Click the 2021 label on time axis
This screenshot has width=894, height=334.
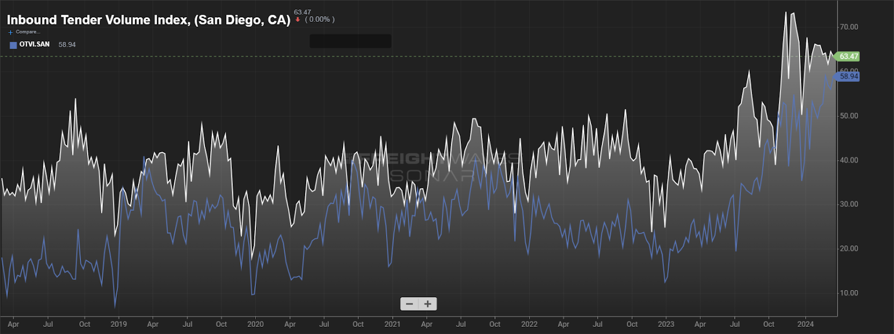(x=392, y=324)
